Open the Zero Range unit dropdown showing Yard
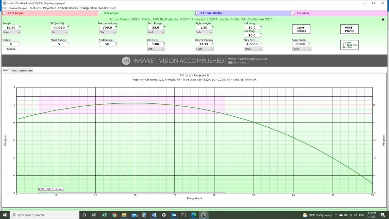This screenshot has width=389, height=219. pyautogui.click(x=156, y=32)
